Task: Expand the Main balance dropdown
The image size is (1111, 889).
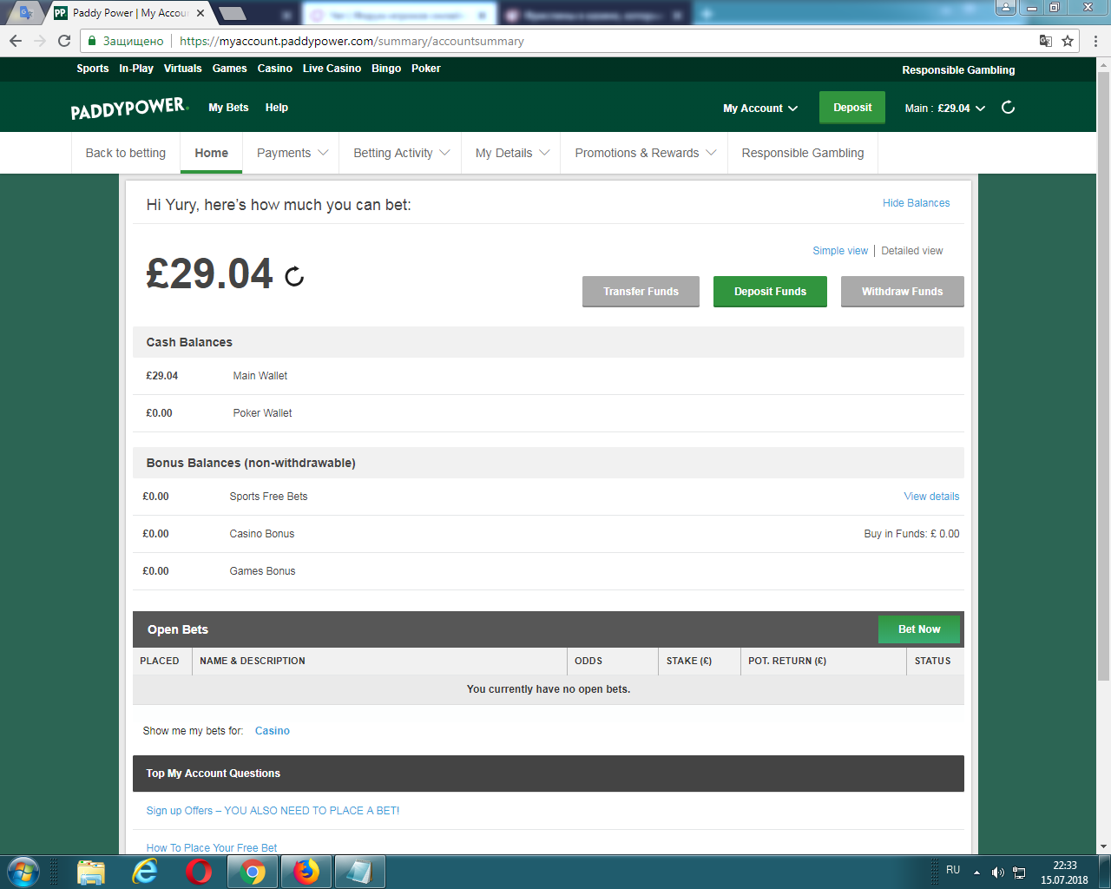Action: (944, 109)
